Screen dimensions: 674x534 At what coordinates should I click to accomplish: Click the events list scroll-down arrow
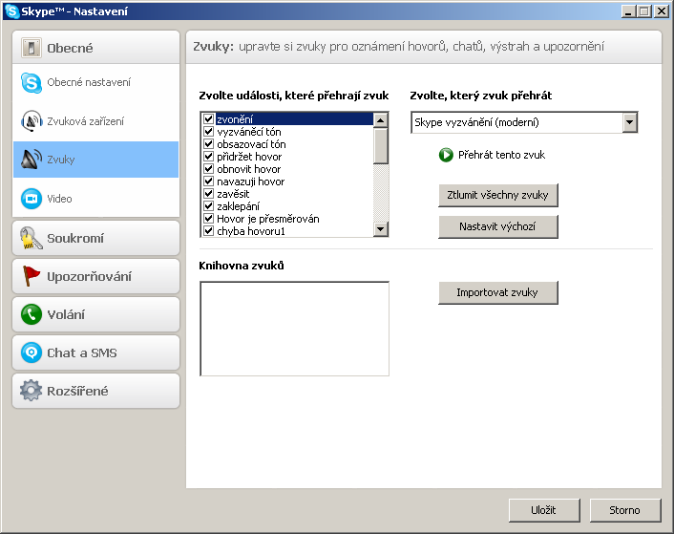[380, 228]
